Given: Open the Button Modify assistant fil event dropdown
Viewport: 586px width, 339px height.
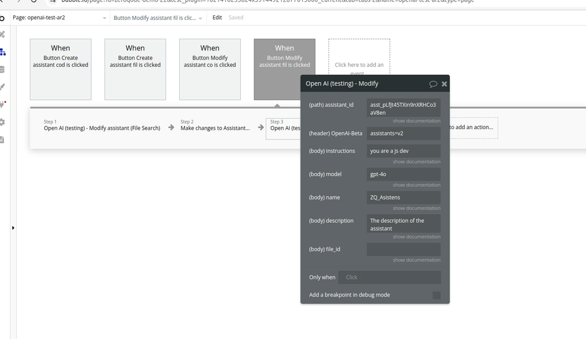Looking at the screenshot, I should tap(158, 18).
